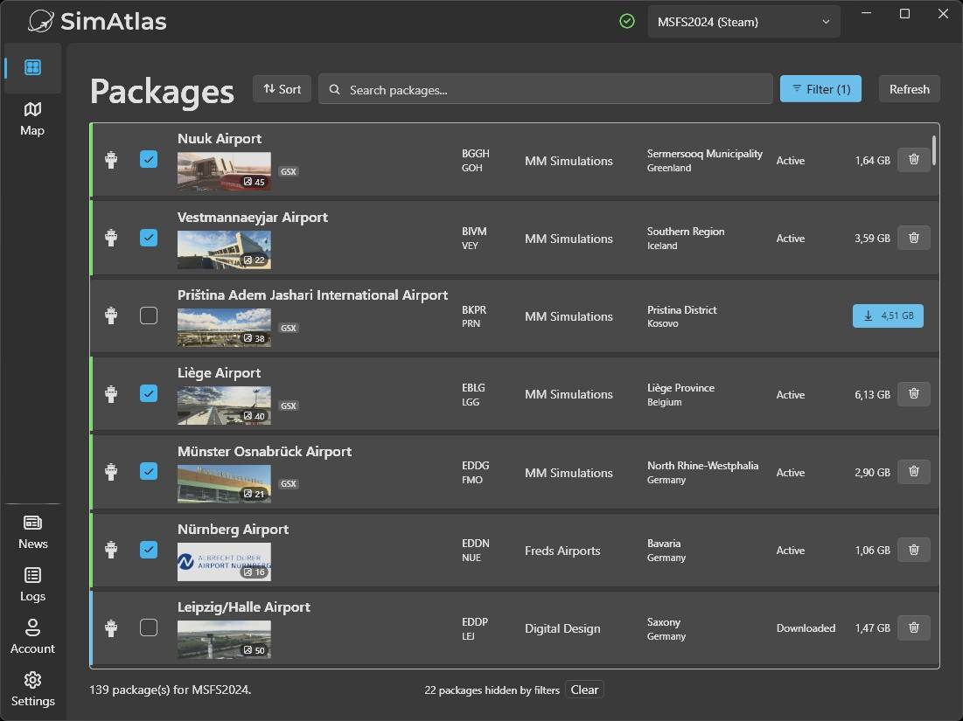
Task: Disable the Nuuk Airport package checkbox
Action: [x=149, y=160]
